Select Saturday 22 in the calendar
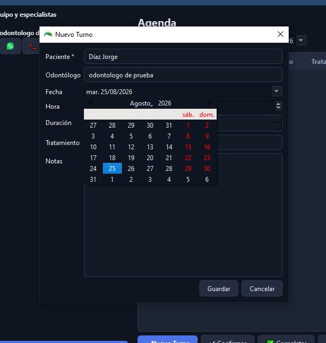The image size is (326, 343). tap(188, 158)
